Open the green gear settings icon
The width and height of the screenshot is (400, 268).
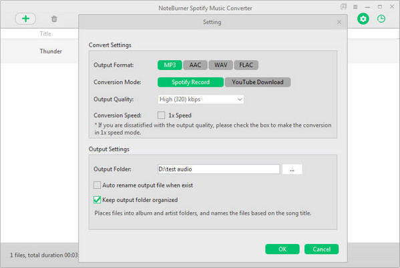[x=363, y=19]
